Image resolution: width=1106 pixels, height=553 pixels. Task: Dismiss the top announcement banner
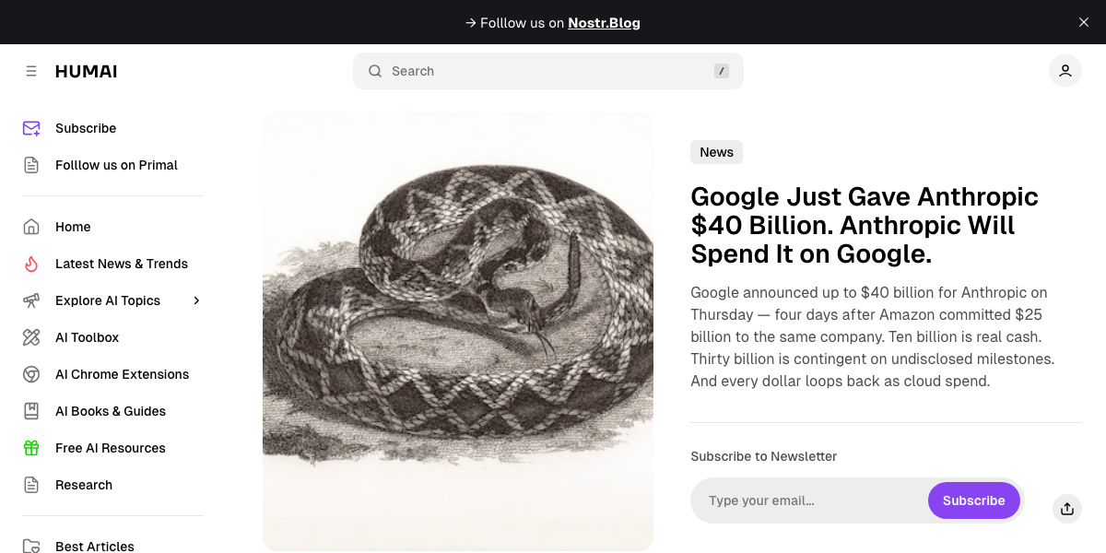click(x=1084, y=22)
